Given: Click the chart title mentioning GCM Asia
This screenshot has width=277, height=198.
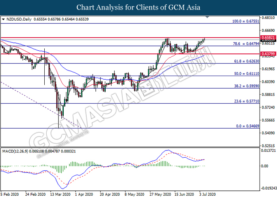Looking at the screenshot, I should [138, 7].
